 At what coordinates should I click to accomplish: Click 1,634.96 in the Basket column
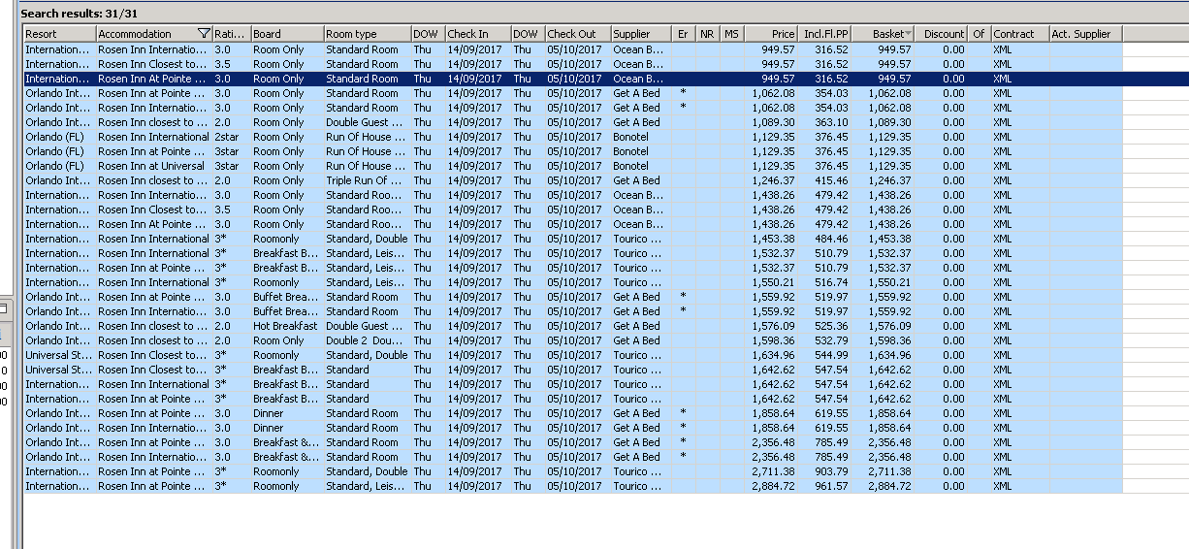[888, 355]
